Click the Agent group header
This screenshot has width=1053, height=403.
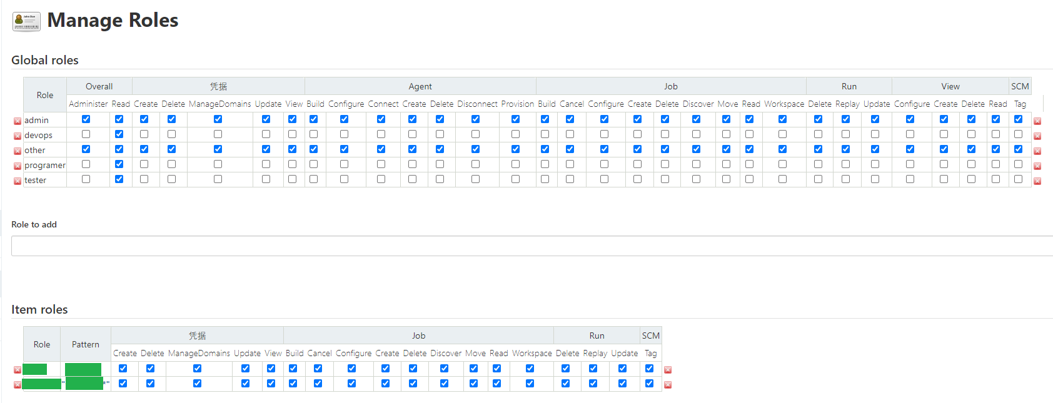(420, 86)
